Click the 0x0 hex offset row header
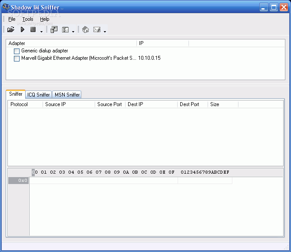The width and height of the screenshot is (291, 252). tap(18, 181)
